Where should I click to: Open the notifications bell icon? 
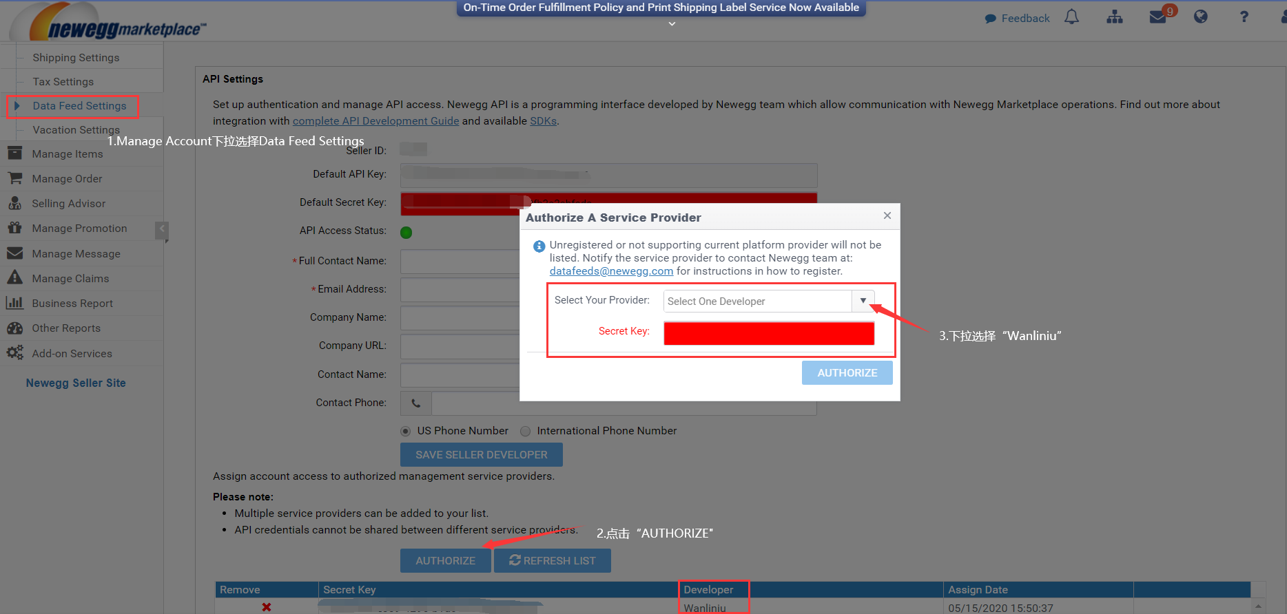point(1071,17)
